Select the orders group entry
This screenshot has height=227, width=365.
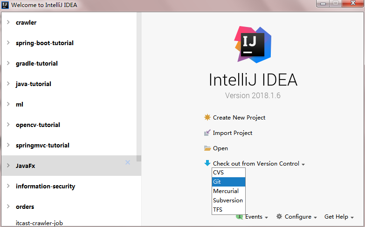coord(25,207)
